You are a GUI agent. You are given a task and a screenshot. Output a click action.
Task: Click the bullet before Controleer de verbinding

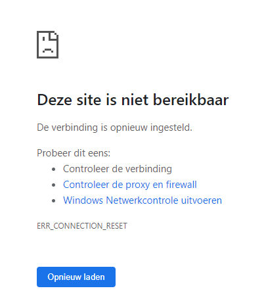54,169
